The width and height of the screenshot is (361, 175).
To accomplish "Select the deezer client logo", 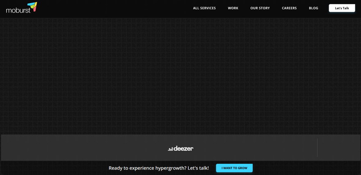I will pos(180,148).
